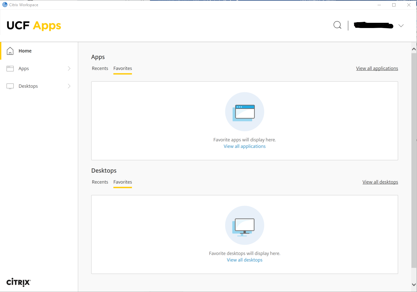This screenshot has height=292, width=417.
Task: Click the Desktops section heading
Action: pyautogui.click(x=104, y=171)
